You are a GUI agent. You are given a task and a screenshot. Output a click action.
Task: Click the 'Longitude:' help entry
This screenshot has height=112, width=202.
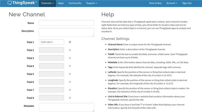point(147,82)
